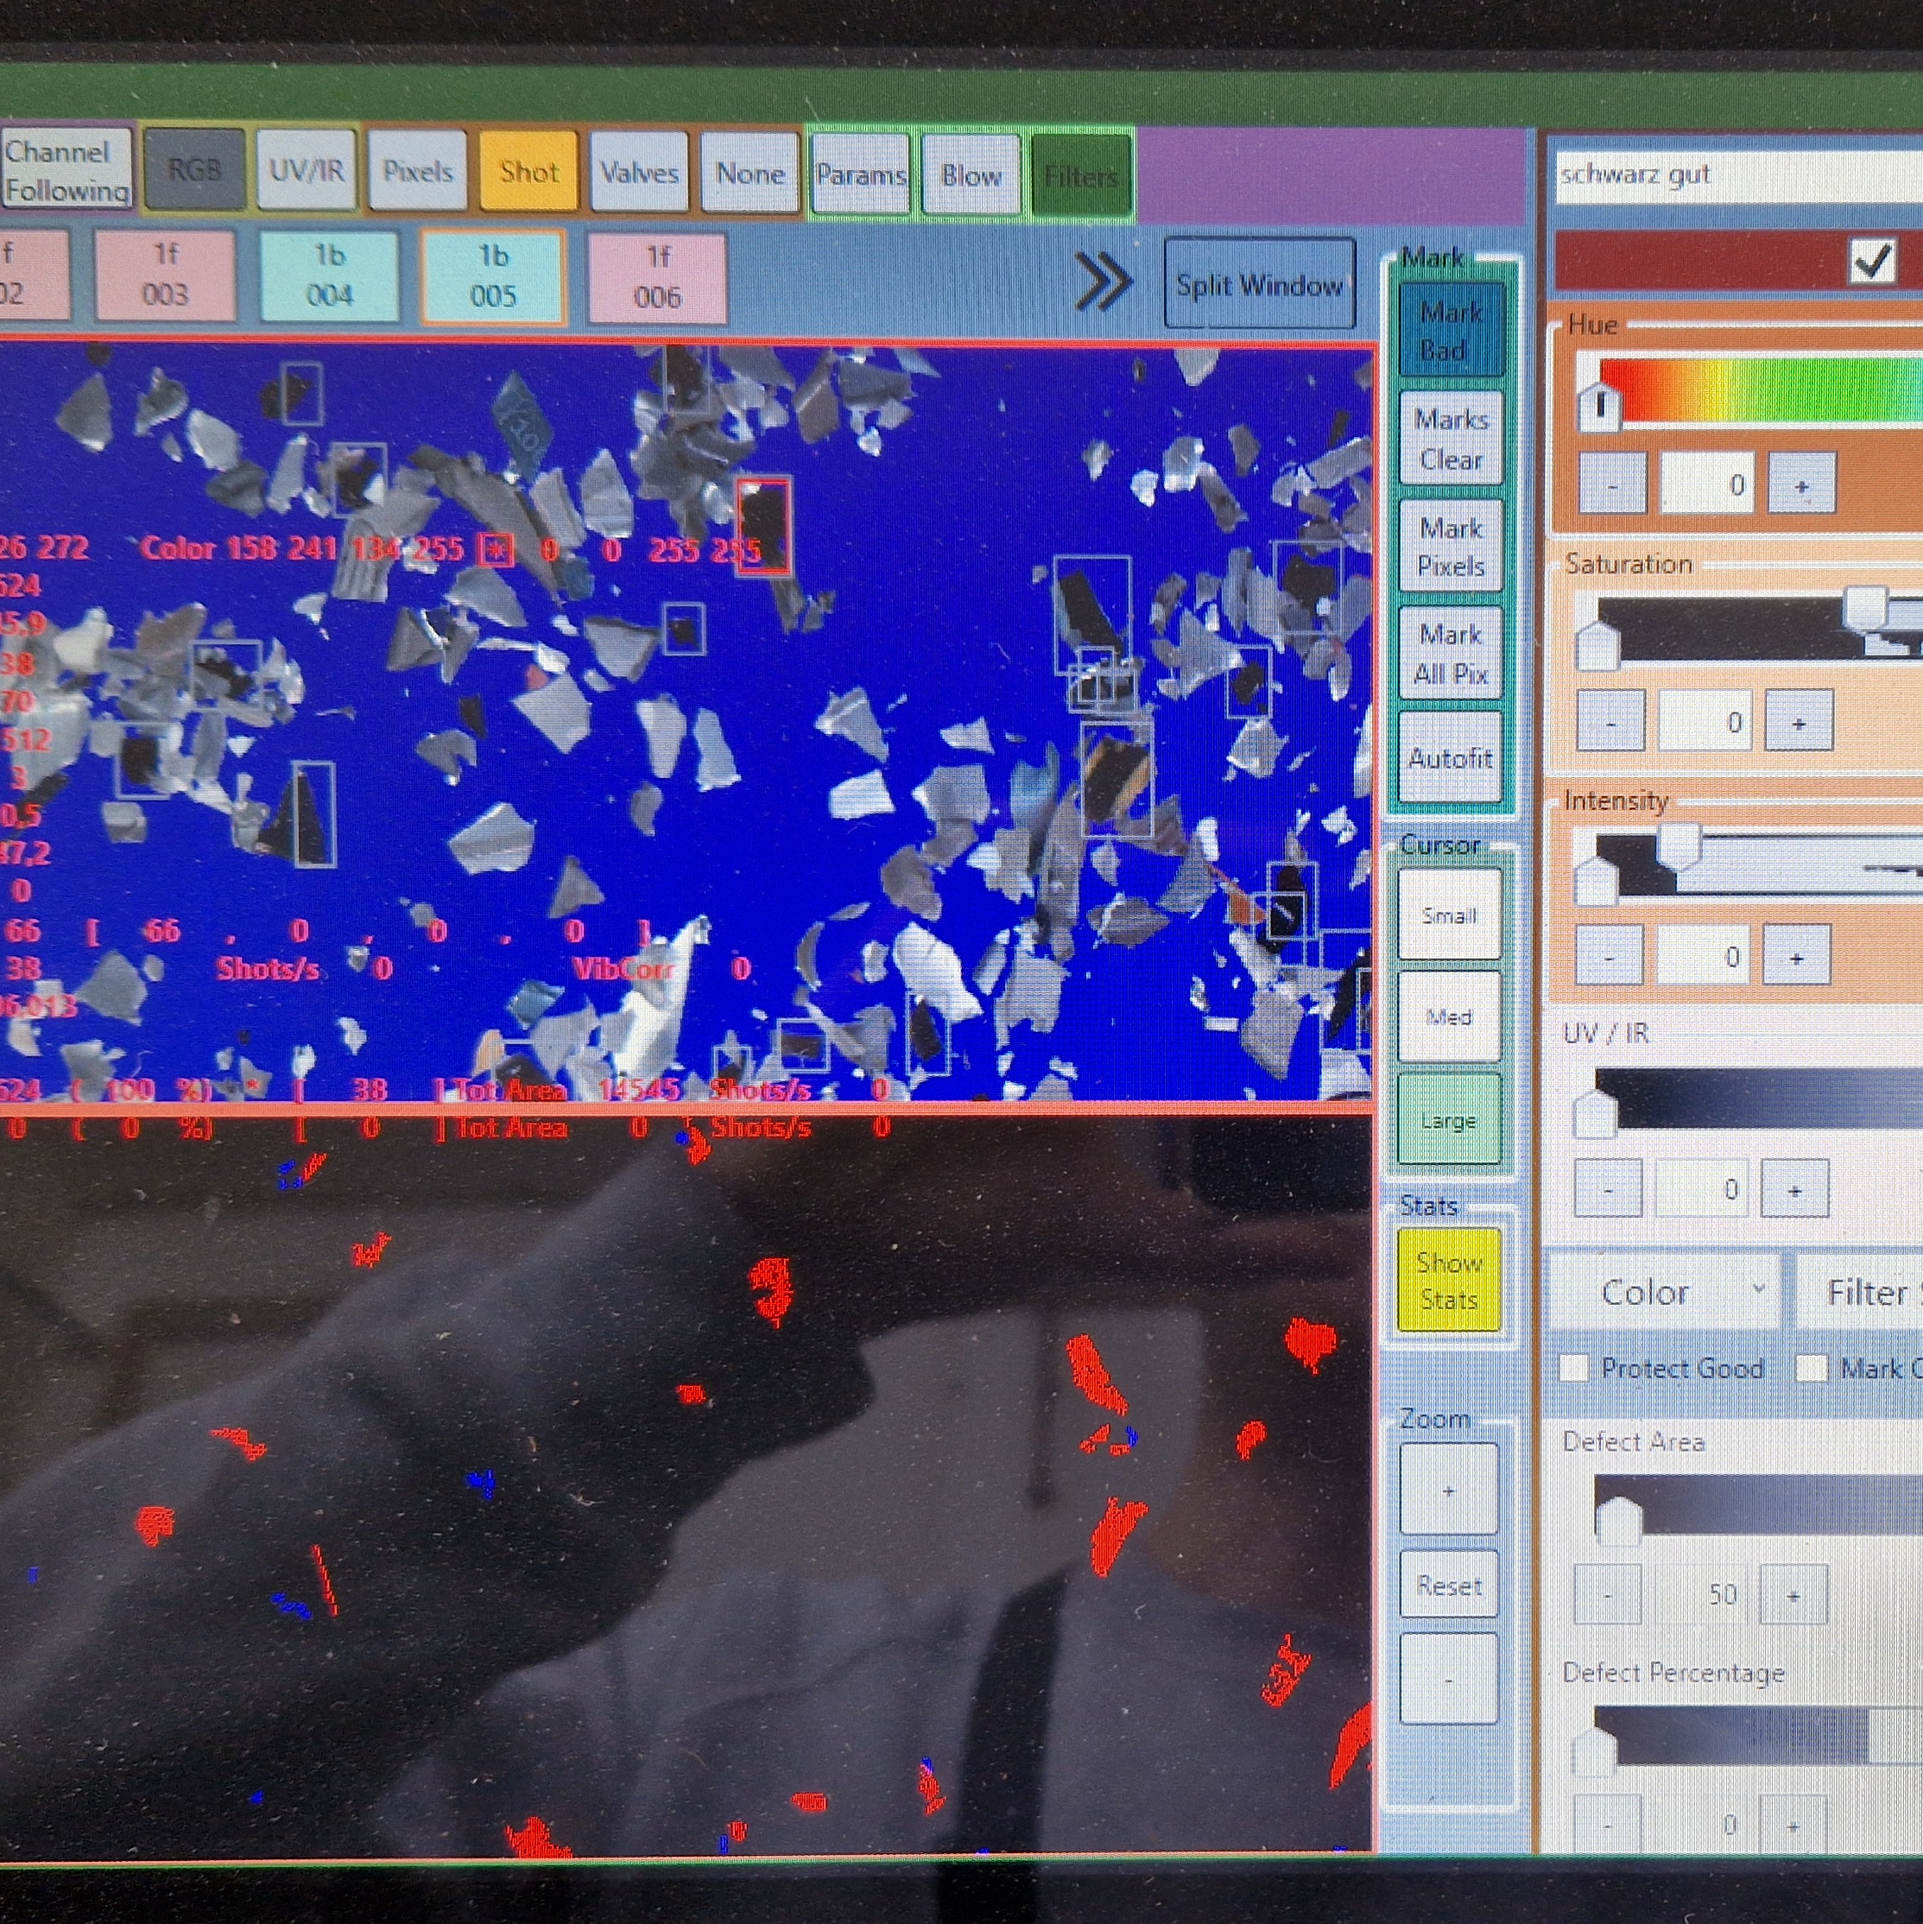Viewport: 1923px width, 1924px height.
Task: Click the Hue value field
Action: coord(1707,484)
